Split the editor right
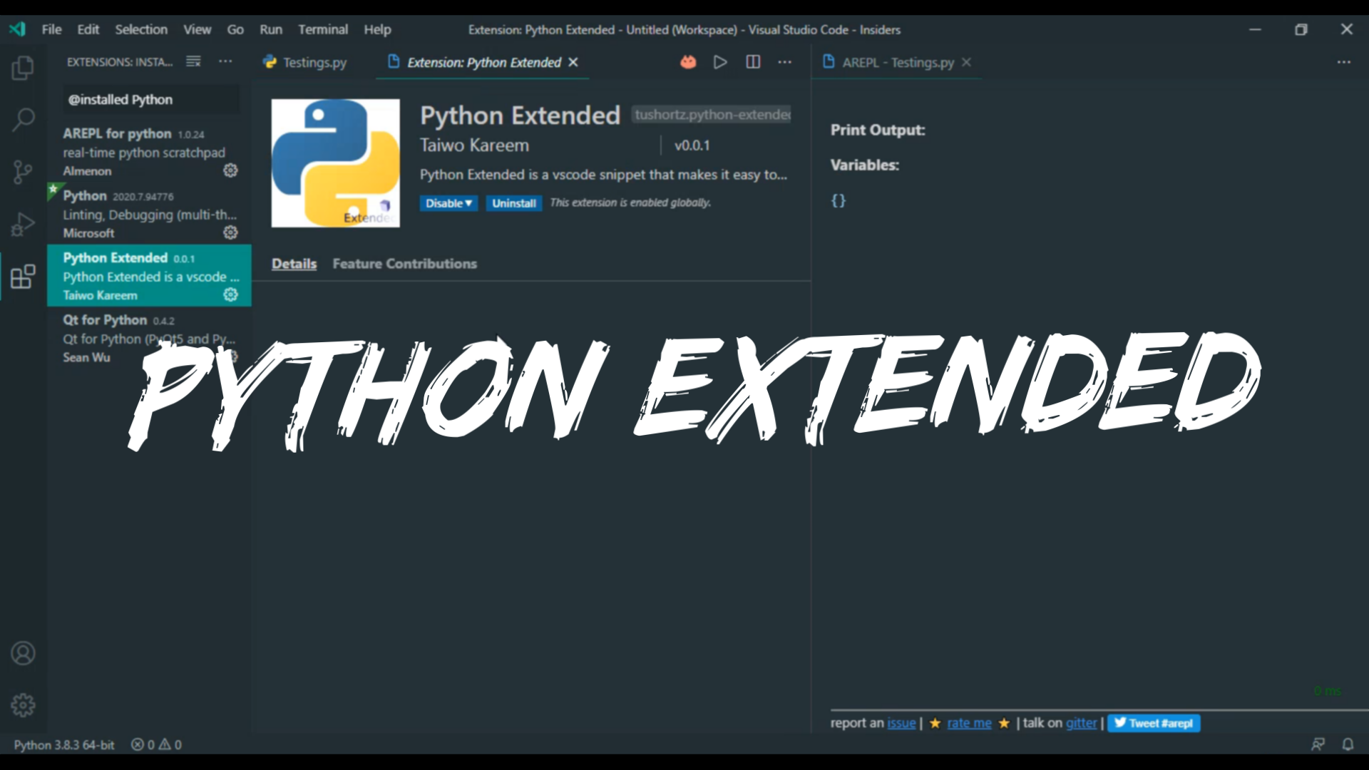The width and height of the screenshot is (1369, 770). click(753, 62)
